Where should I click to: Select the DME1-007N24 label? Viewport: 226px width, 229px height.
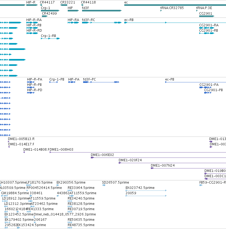tap(163, 166)
